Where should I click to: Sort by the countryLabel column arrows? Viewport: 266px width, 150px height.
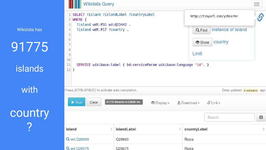(264, 129)
